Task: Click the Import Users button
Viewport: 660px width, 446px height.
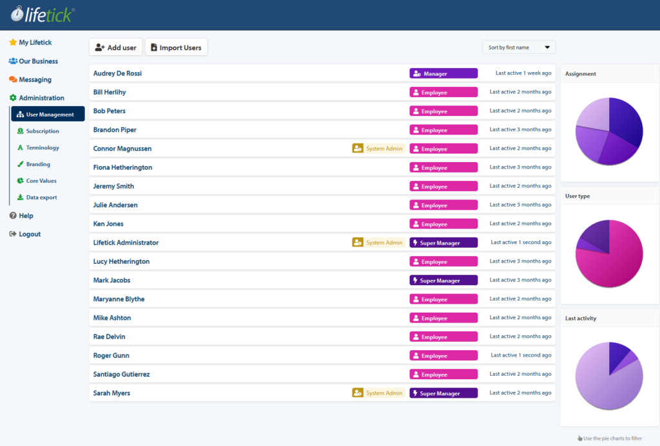Action: point(176,47)
